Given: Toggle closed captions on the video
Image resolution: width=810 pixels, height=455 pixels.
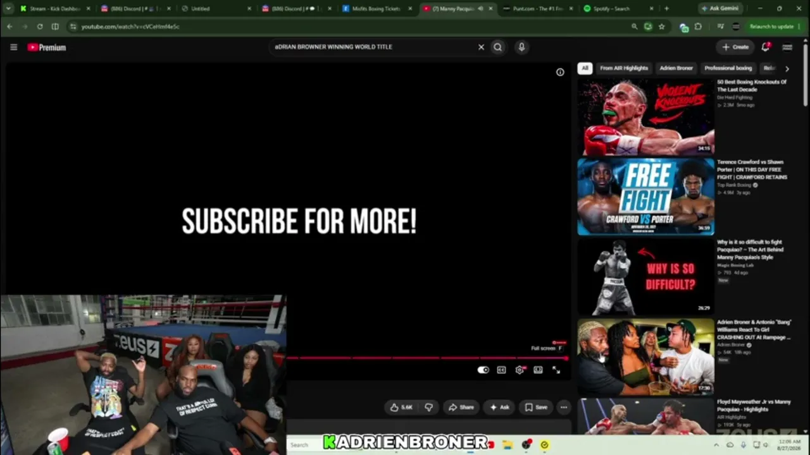Looking at the screenshot, I should pyautogui.click(x=501, y=370).
